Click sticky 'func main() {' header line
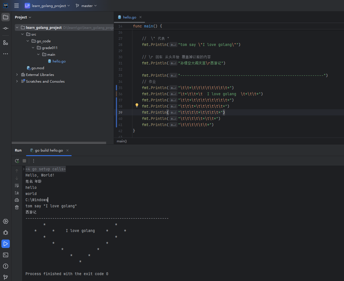This screenshot has height=281, width=344. tap(148, 26)
